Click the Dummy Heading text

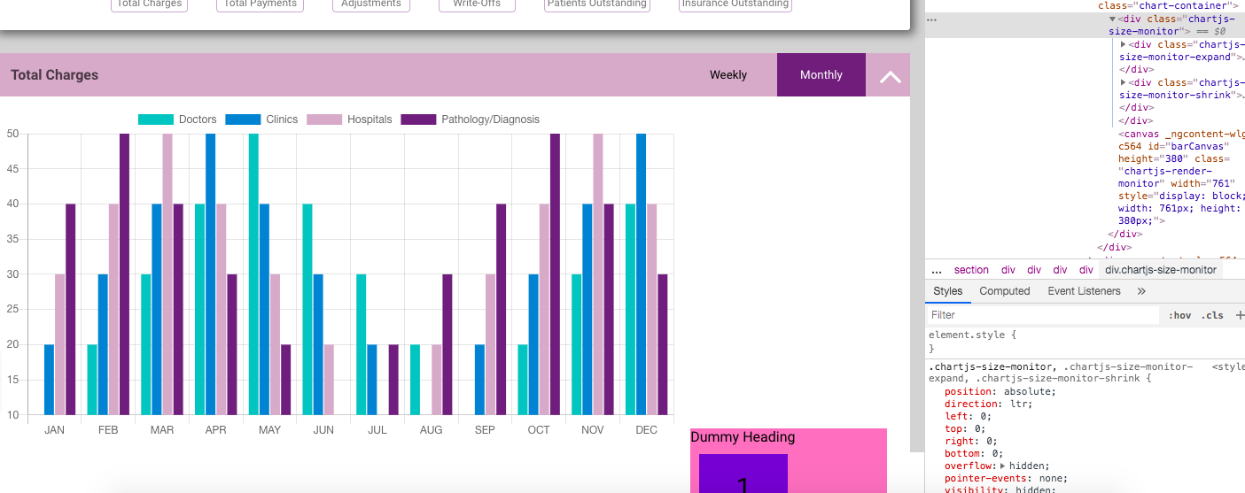point(743,437)
